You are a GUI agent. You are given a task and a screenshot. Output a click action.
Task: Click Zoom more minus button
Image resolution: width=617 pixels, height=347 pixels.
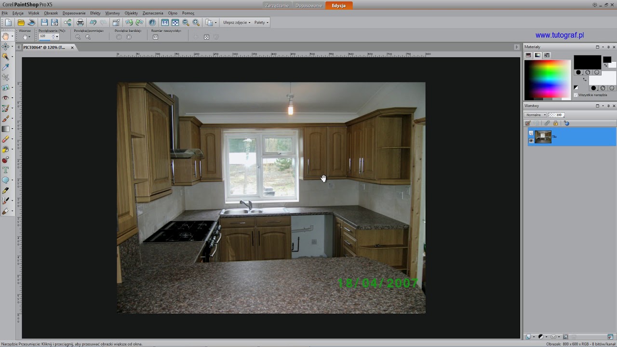click(119, 37)
